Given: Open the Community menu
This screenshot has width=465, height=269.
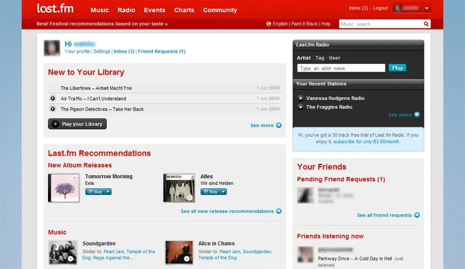Looking at the screenshot, I should point(220,10).
